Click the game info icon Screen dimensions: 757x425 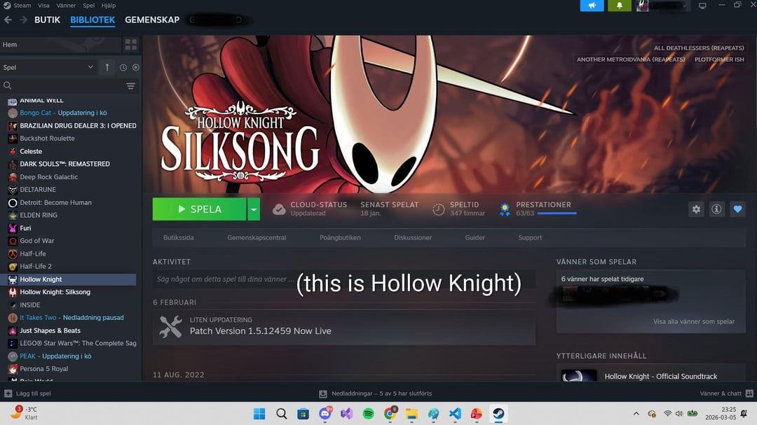click(716, 209)
